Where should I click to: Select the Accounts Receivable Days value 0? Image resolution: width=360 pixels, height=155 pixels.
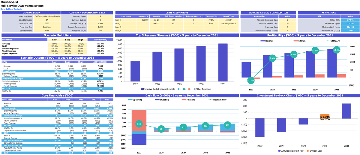coord(287,20)
